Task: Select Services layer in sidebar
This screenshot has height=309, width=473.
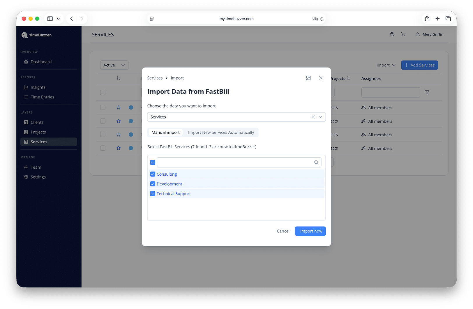Action: coord(49,142)
